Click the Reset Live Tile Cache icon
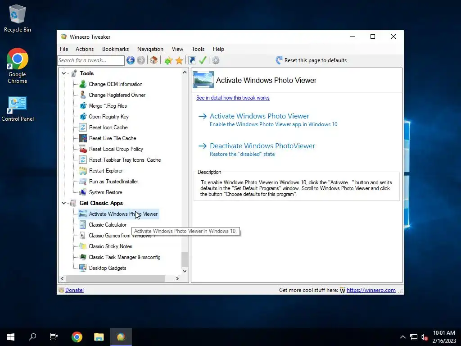The height and width of the screenshot is (346, 461). click(83, 138)
